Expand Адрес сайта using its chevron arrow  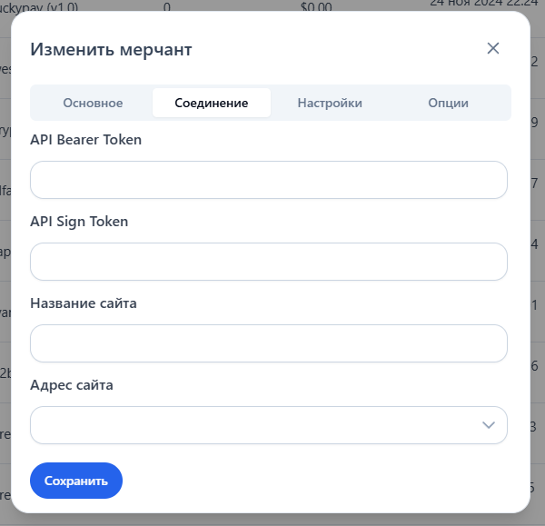click(x=489, y=425)
